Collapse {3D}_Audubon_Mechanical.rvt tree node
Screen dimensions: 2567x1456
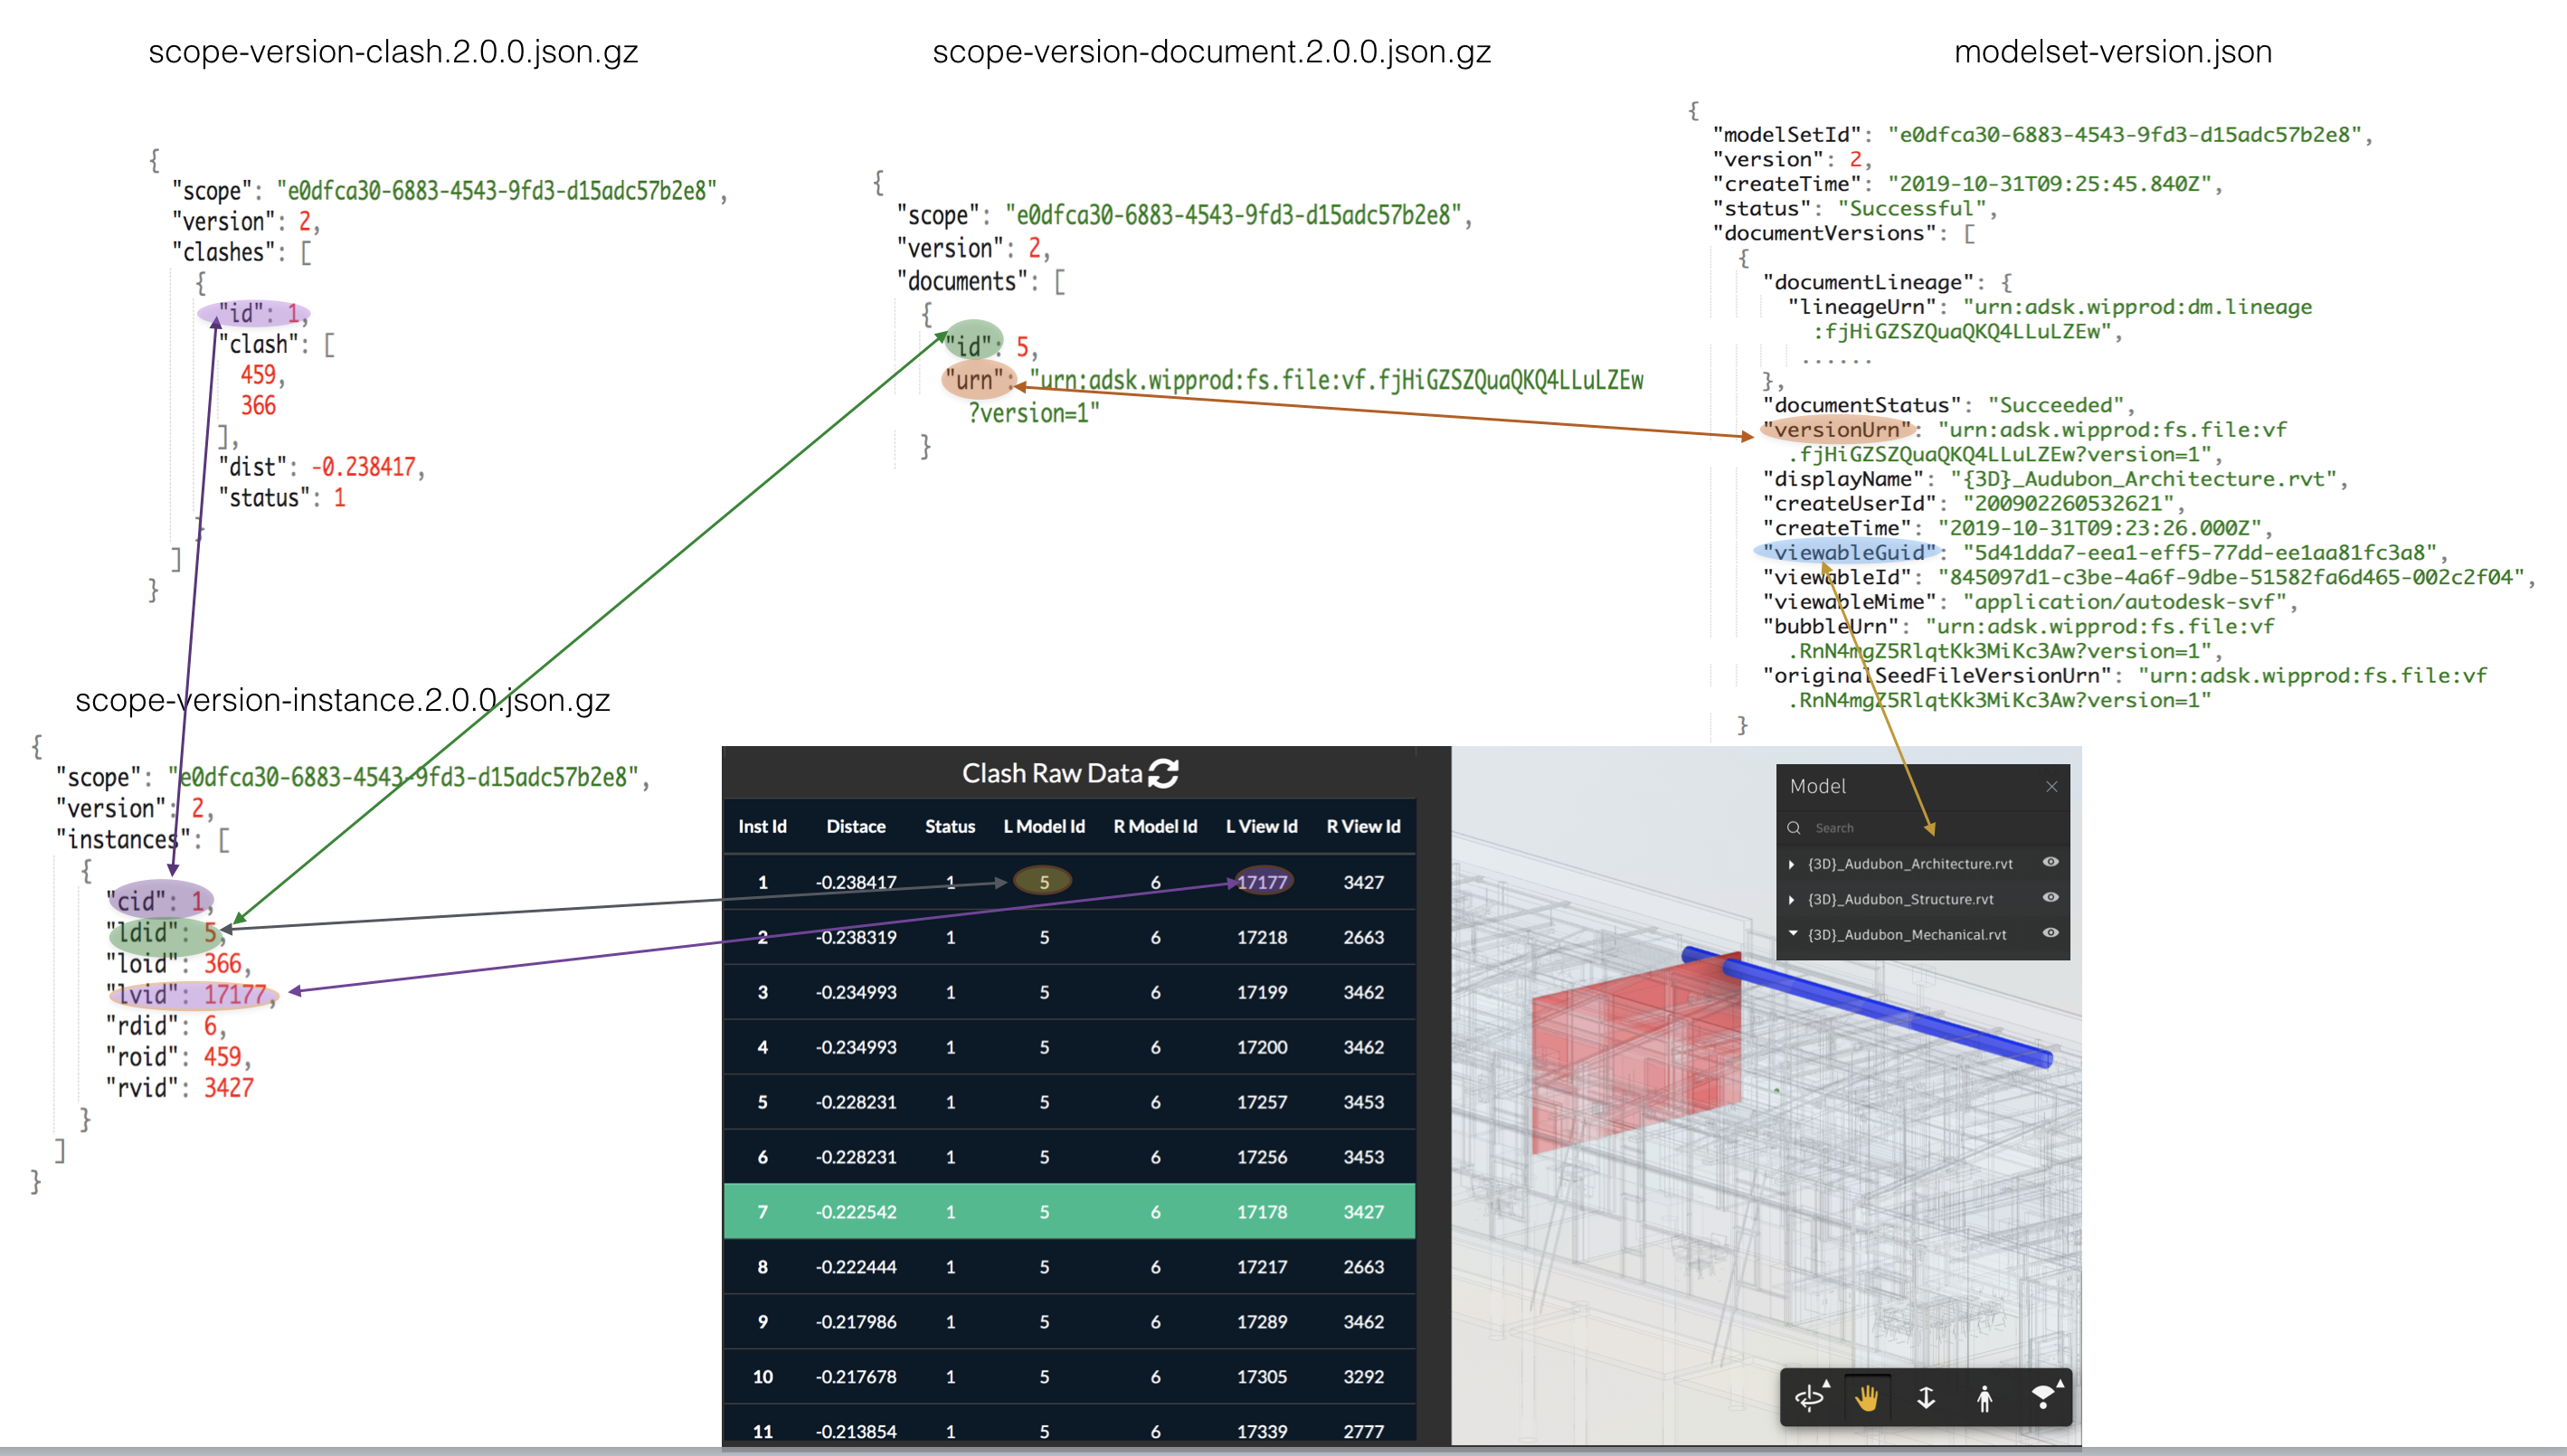(x=1792, y=933)
